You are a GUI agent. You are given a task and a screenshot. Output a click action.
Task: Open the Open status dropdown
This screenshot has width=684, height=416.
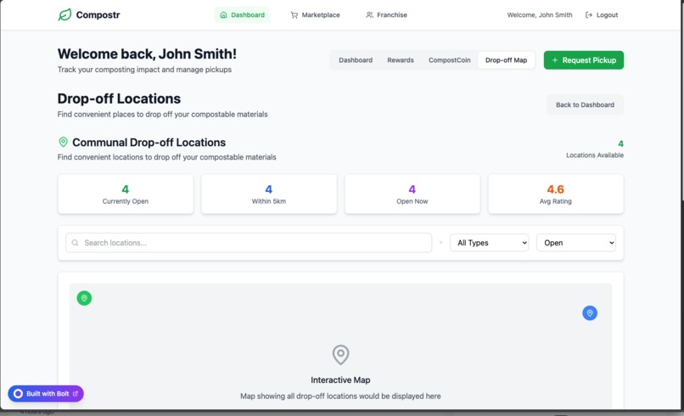coord(576,243)
